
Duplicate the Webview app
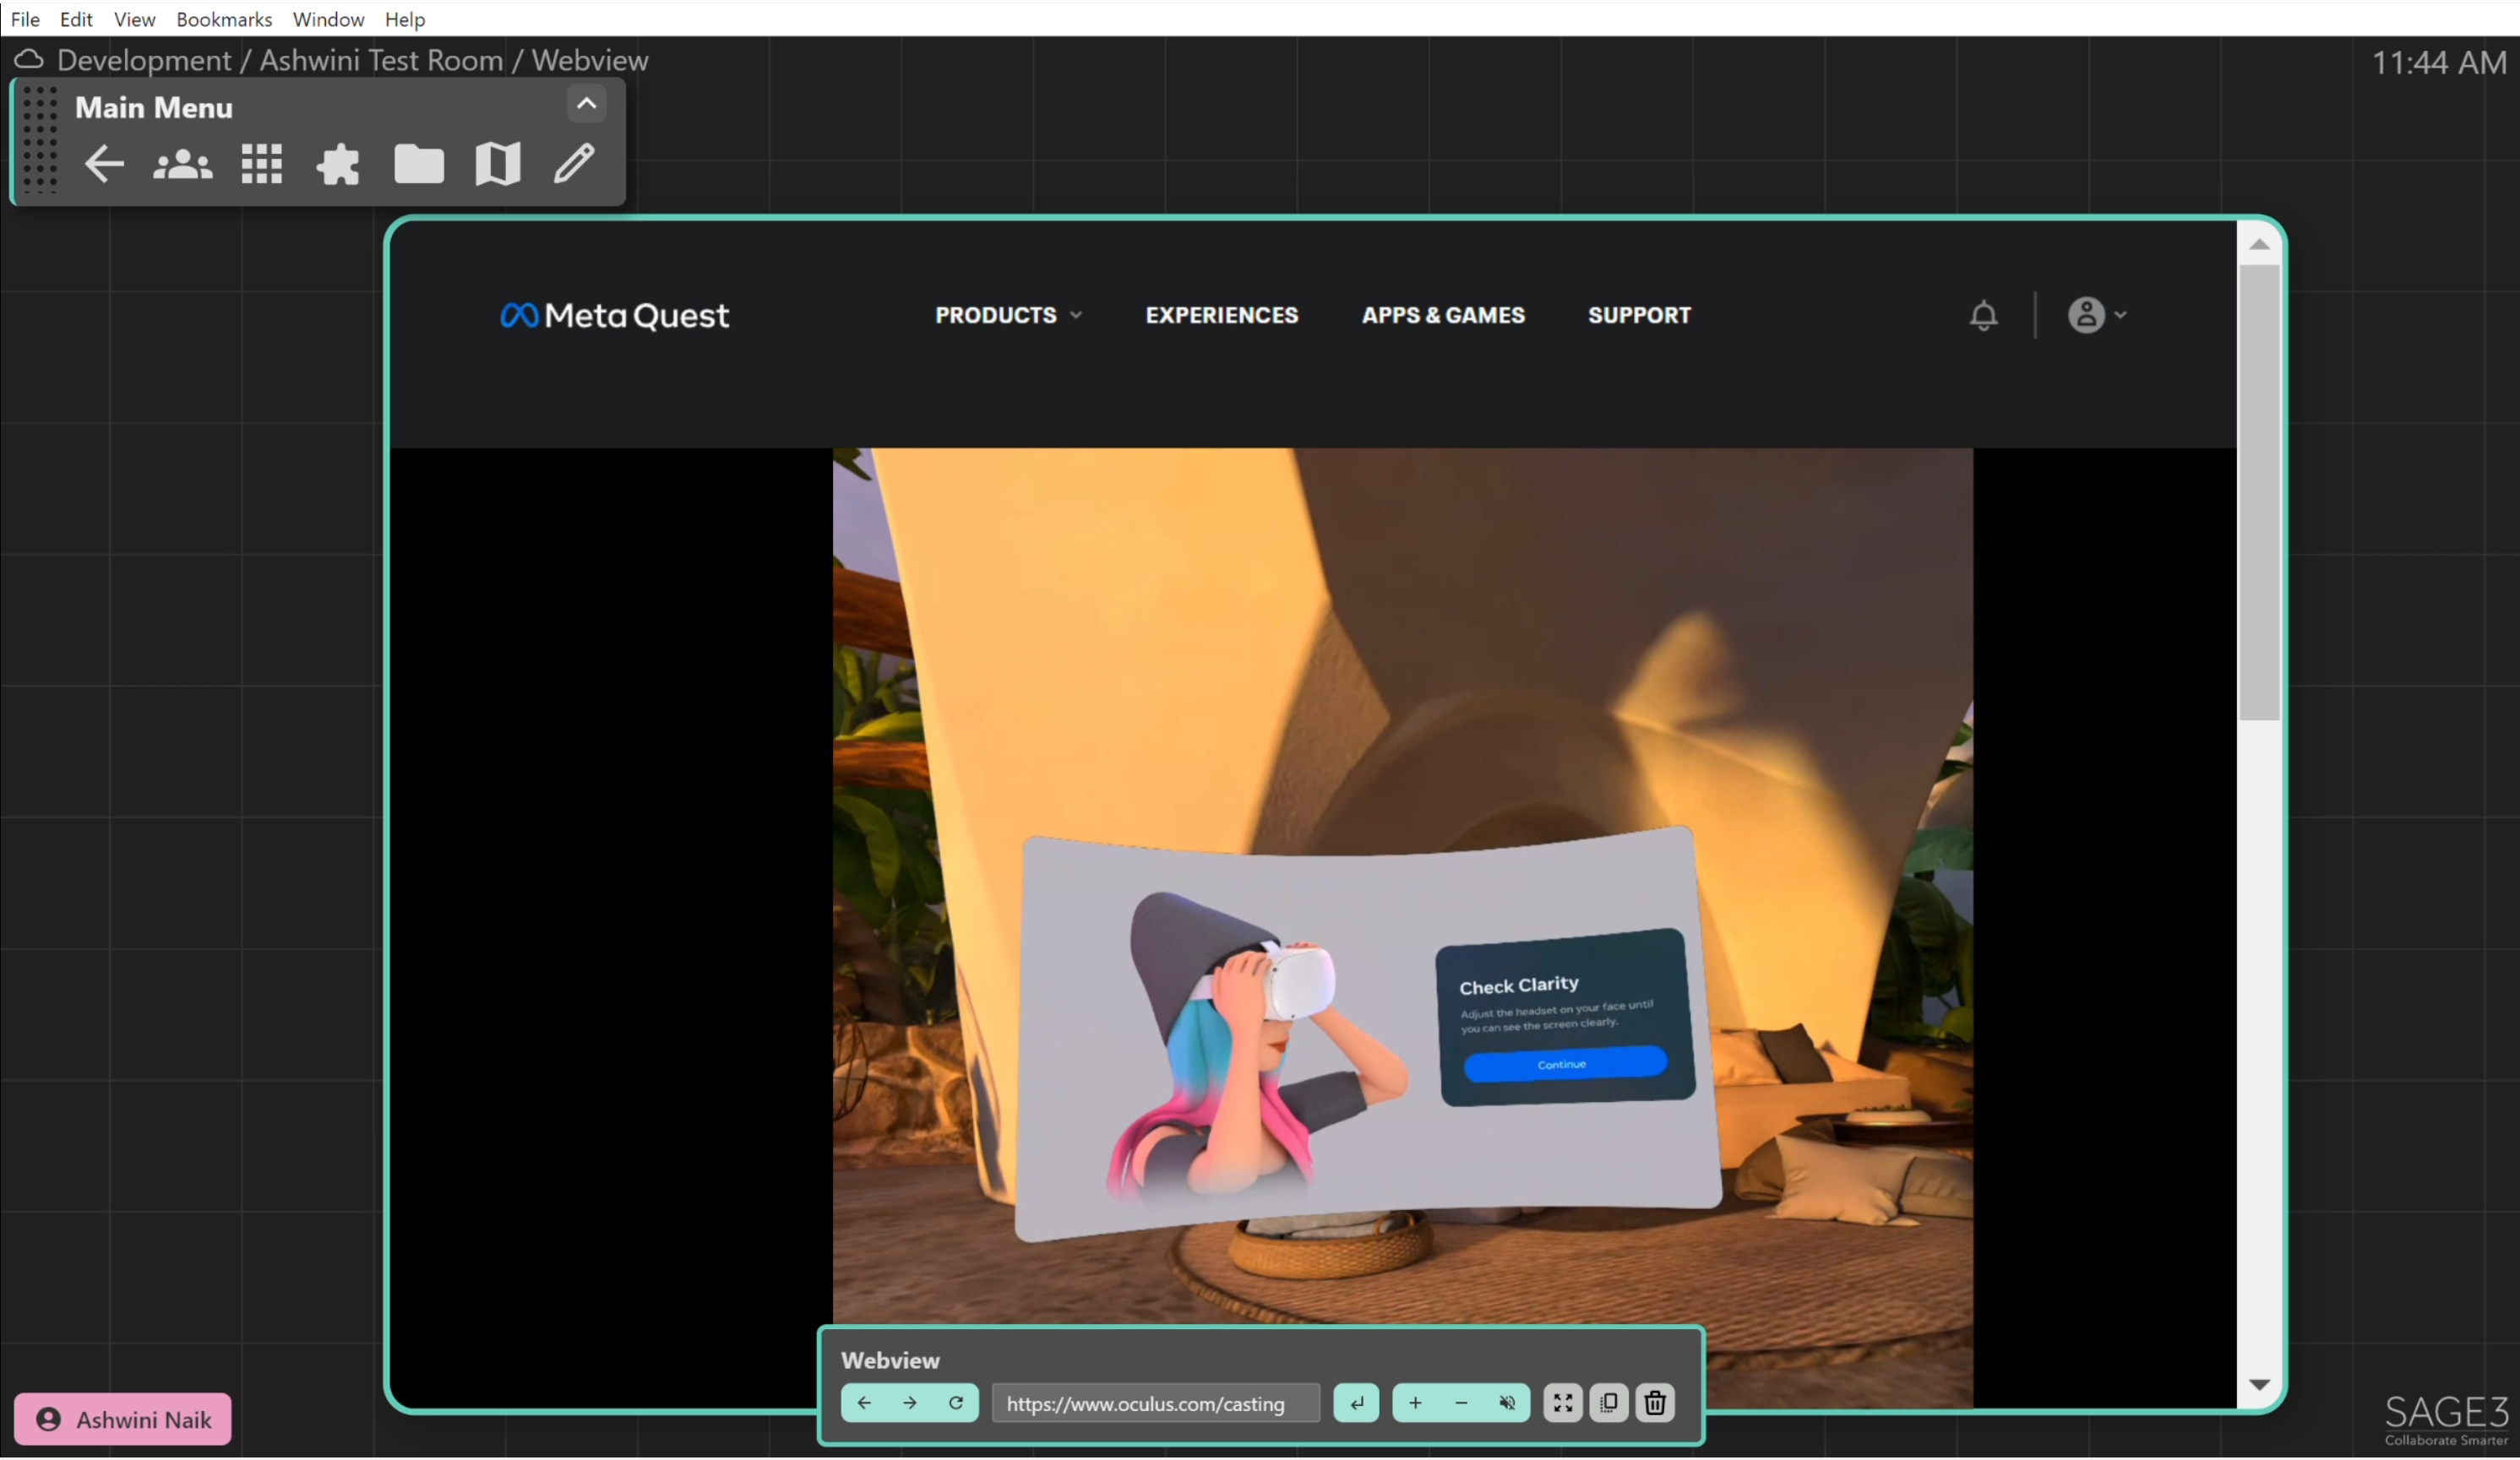(x=1609, y=1403)
